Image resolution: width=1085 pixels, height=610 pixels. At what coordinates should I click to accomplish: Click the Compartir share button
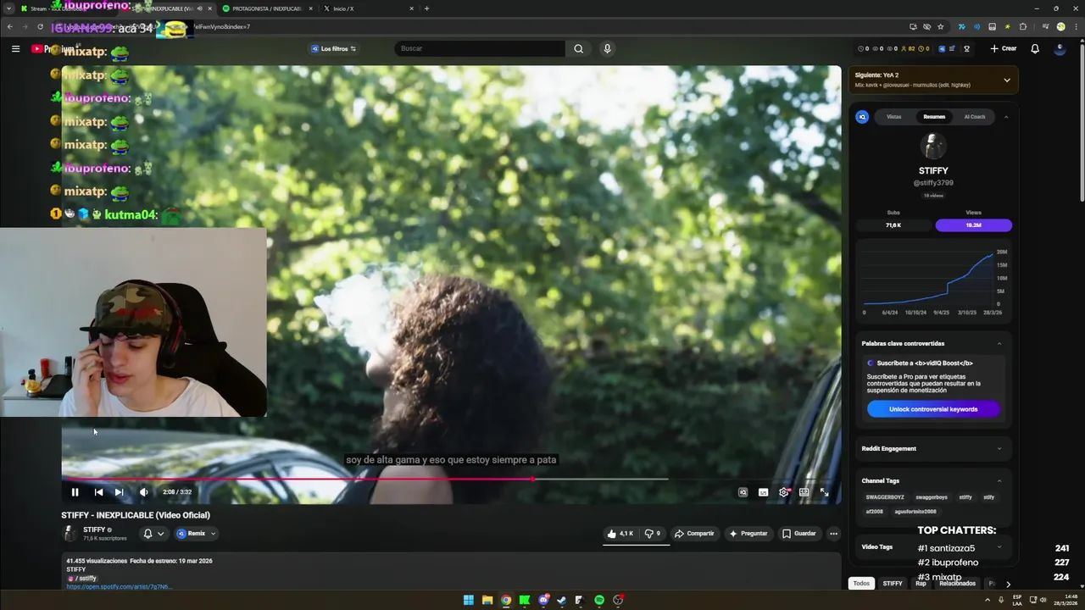coord(694,534)
